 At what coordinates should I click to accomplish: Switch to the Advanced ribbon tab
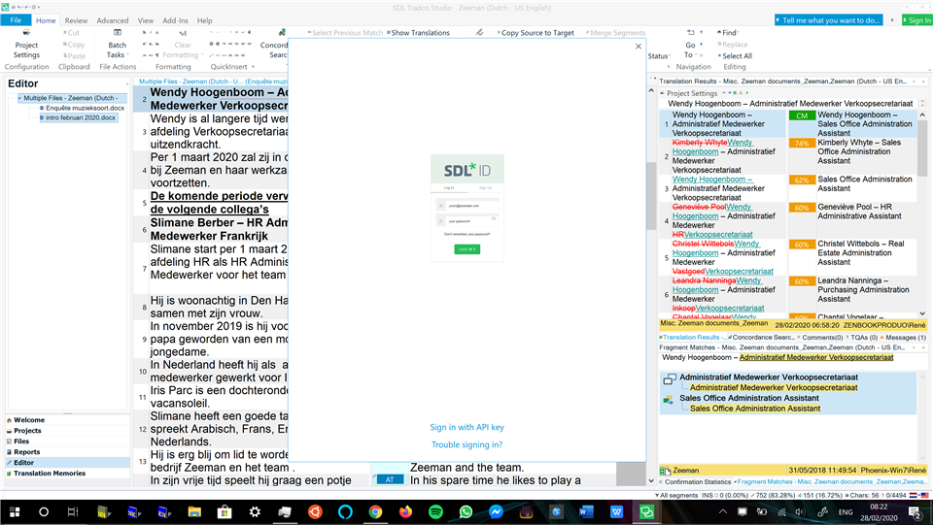click(x=113, y=20)
